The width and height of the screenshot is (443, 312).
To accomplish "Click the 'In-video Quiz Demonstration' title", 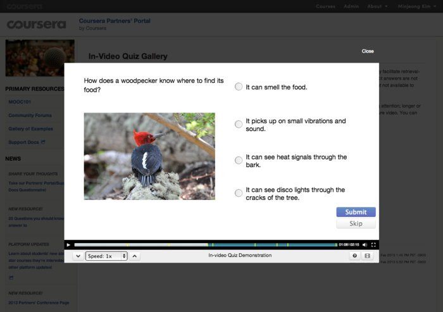I will coord(240,255).
